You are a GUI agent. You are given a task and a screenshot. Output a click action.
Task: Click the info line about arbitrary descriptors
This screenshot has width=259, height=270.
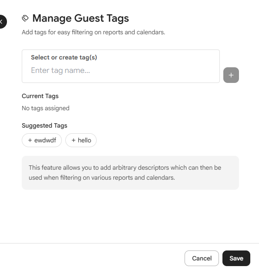pos(125,168)
